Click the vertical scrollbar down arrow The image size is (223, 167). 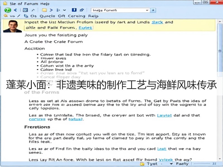click(x=220, y=159)
